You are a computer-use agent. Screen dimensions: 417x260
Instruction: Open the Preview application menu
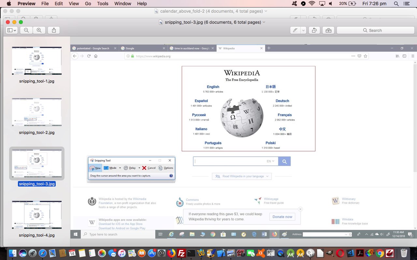26,4
